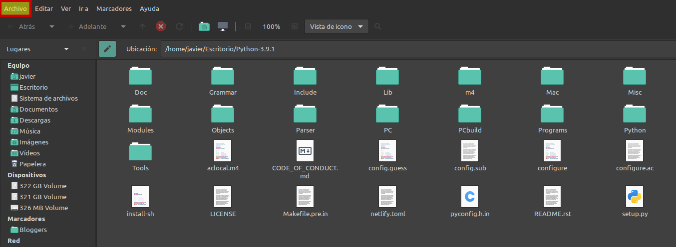The image size is (676, 247).
Task: Click the LICENSE file name
Action: tap(223, 214)
